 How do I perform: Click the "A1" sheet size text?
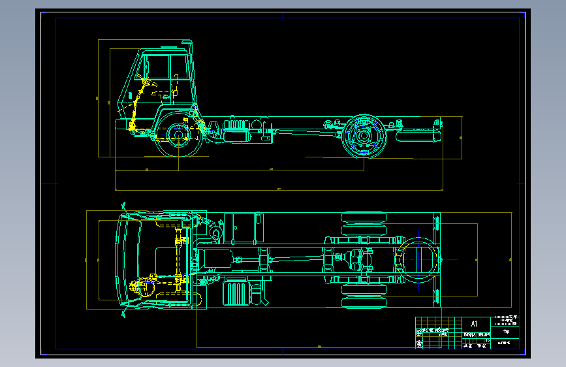pos(474,324)
